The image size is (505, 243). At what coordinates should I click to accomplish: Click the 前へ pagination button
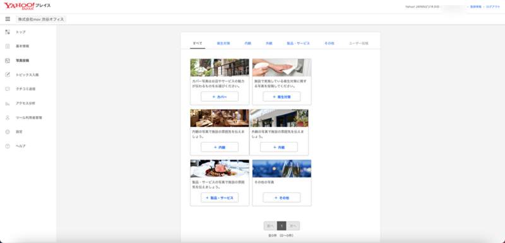pos(270,226)
